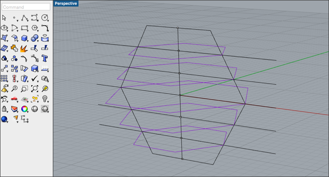Click the black checkmark Check icon
Viewport: 329px width, 177px height.
coord(35,79)
